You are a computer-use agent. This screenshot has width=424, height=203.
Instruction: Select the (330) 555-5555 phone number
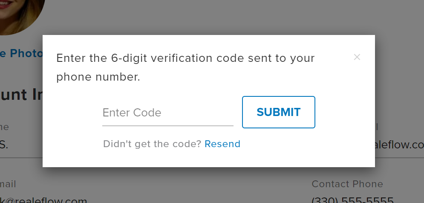352,200
